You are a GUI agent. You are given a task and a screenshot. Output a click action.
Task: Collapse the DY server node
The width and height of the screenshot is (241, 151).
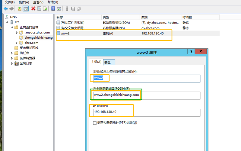pyautogui.click(x=7, y=22)
